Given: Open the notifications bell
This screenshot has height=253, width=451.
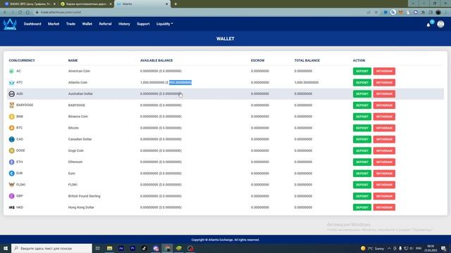Looking at the screenshot, I should pyautogui.click(x=428, y=25).
